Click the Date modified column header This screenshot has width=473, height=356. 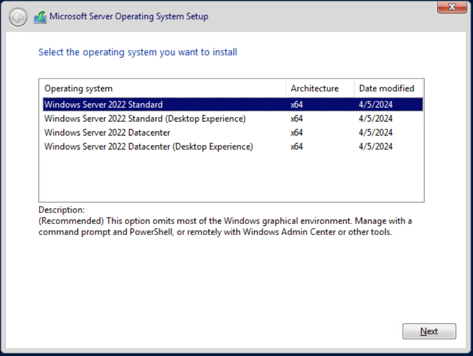(386, 88)
